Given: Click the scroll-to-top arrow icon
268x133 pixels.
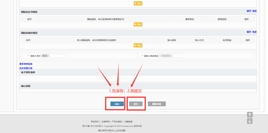Looking at the screenshot, I should click(250, 115).
